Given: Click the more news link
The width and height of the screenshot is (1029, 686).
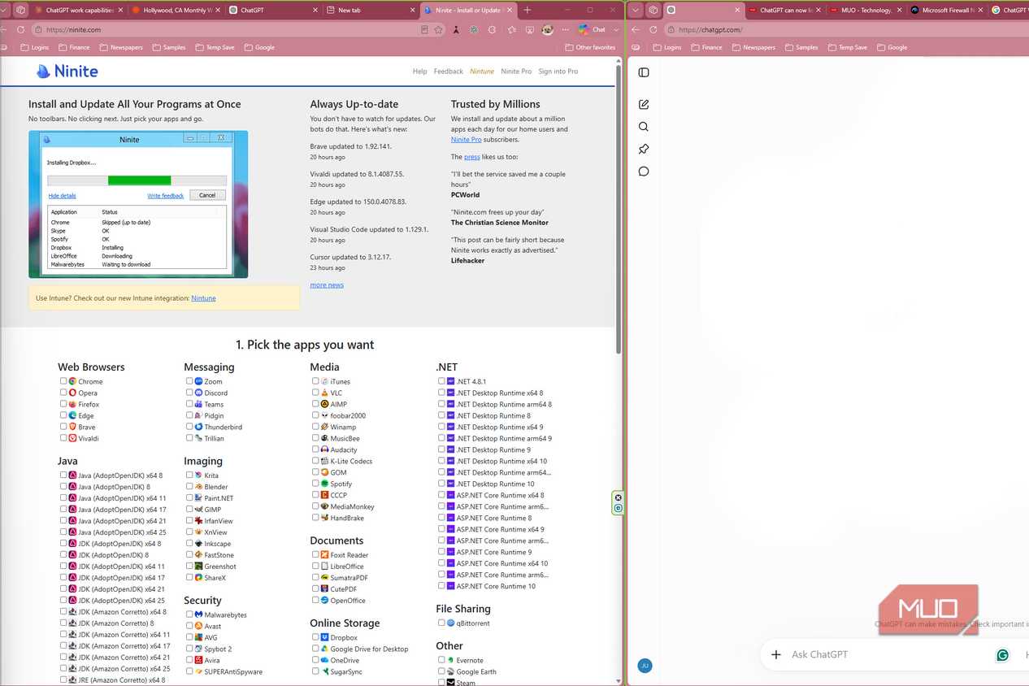Looking at the screenshot, I should pyautogui.click(x=327, y=284).
